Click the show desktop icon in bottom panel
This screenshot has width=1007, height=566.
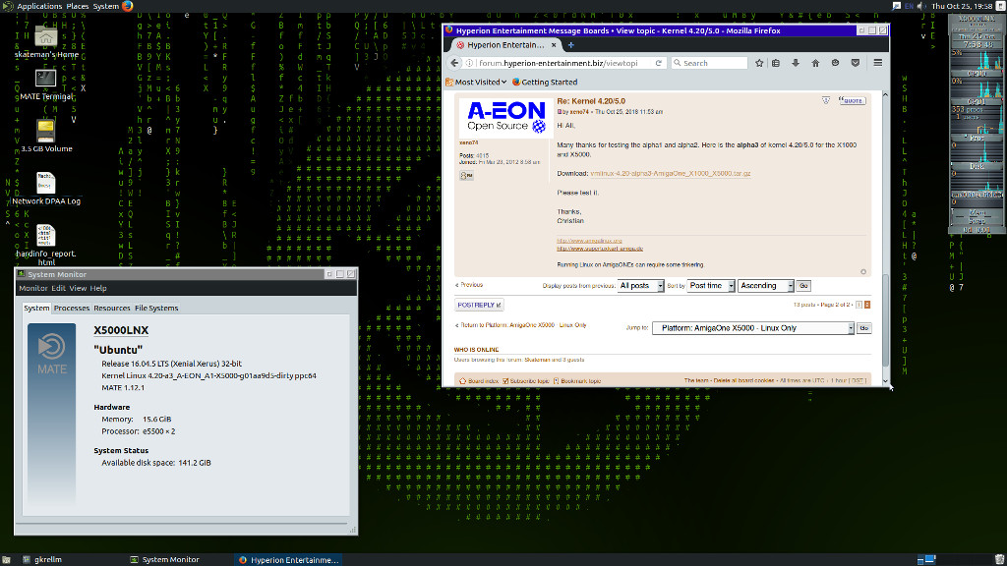pyautogui.click(x=6, y=559)
